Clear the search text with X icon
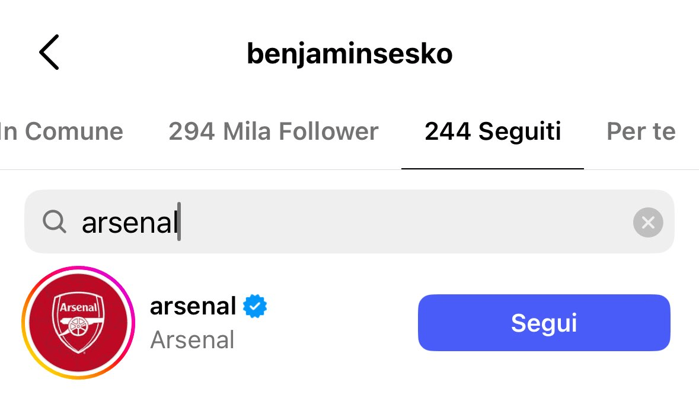The height and width of the screenshot is (395, 699). pyautogui.click(x=647, y=222)
